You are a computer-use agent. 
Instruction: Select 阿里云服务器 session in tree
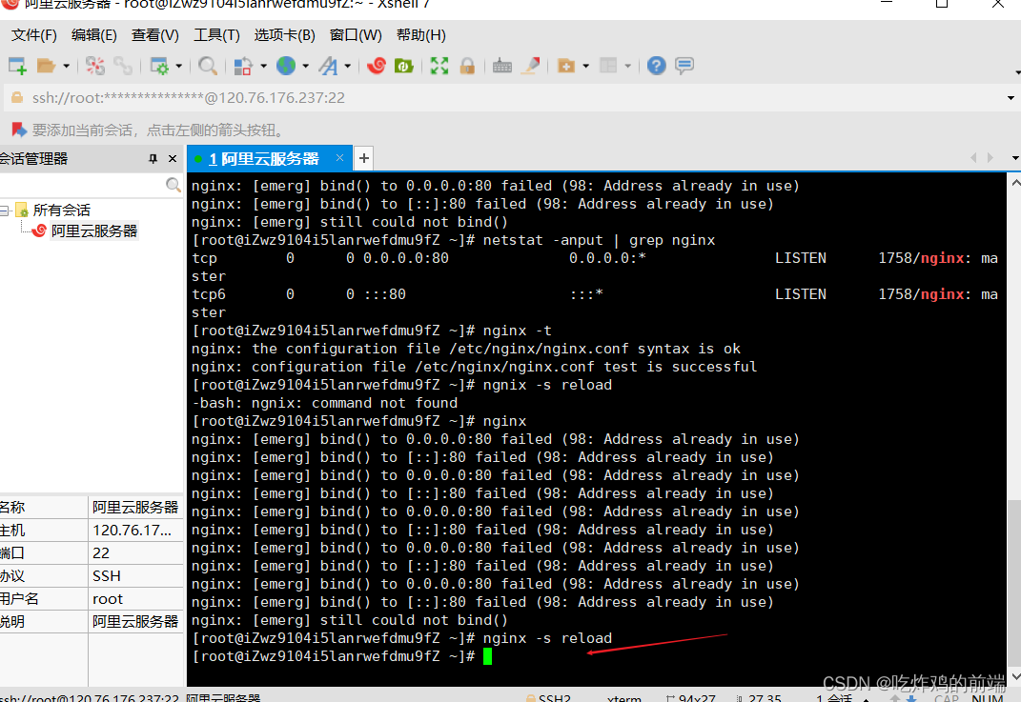94,231
